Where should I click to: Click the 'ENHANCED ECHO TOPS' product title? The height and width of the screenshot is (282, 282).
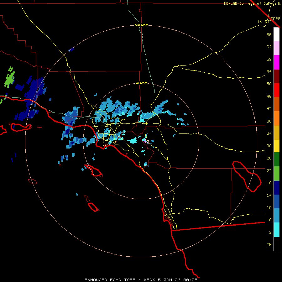pyautogui.click(x=110, y=280)
